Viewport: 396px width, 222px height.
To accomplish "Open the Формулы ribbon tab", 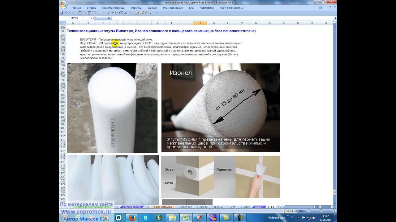I will click(136, 8).
